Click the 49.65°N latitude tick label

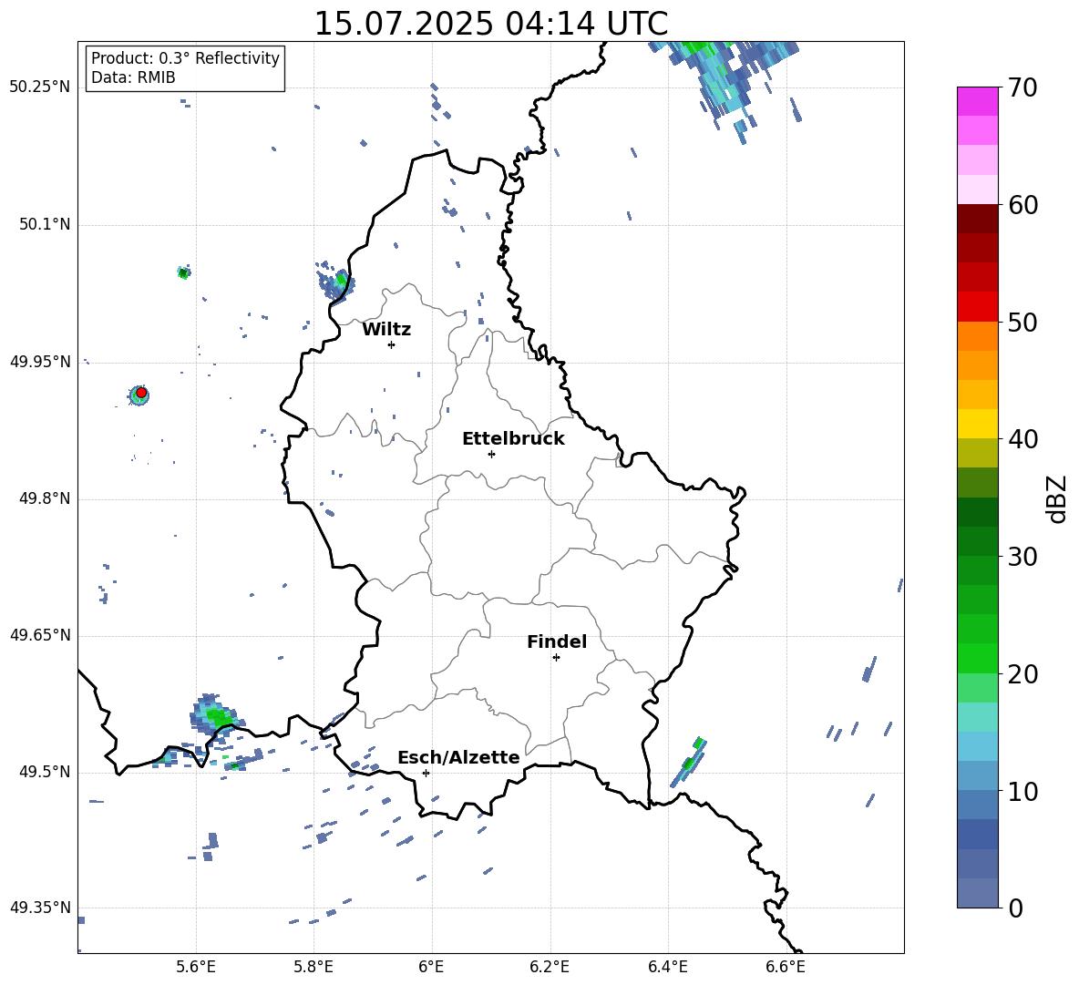[x=40, y=635]
